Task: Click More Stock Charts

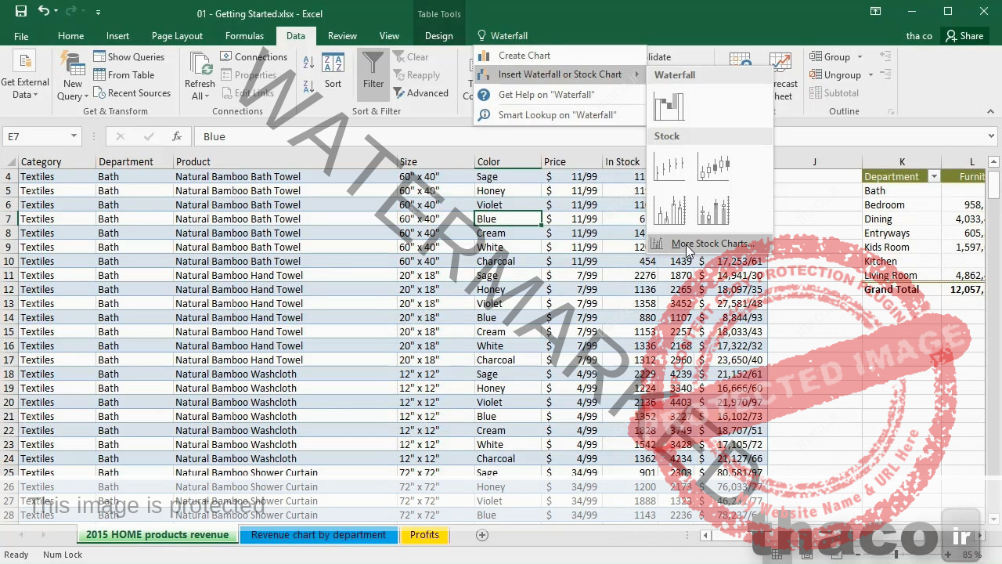Action: pos(710,244)
